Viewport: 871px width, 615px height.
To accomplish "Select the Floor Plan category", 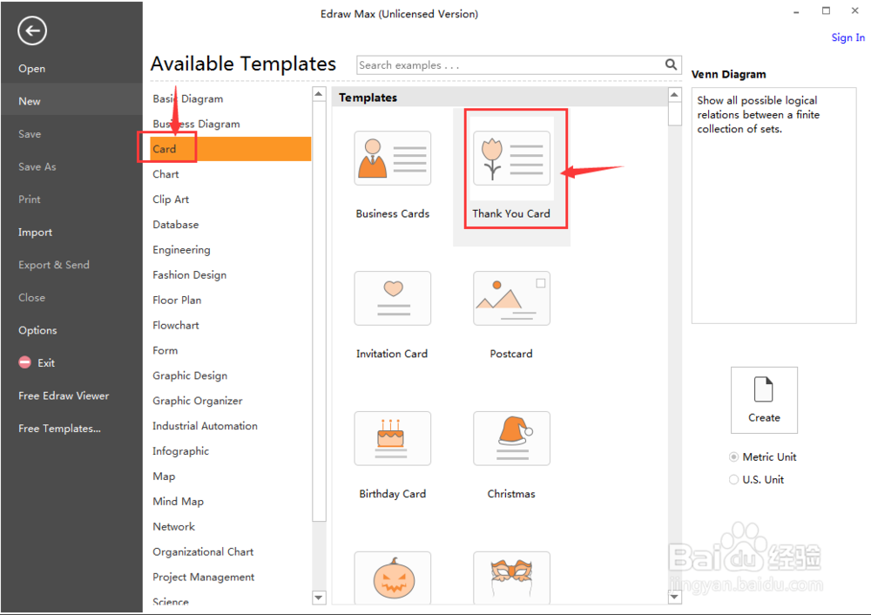I will pos(177,300).
